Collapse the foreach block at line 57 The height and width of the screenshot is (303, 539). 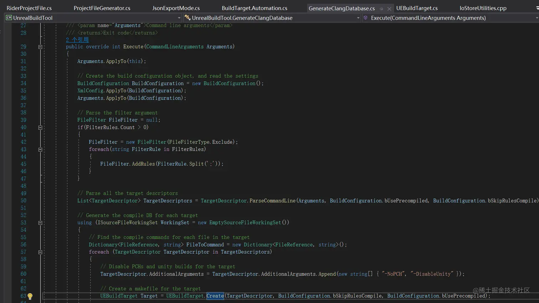[40, 252]
